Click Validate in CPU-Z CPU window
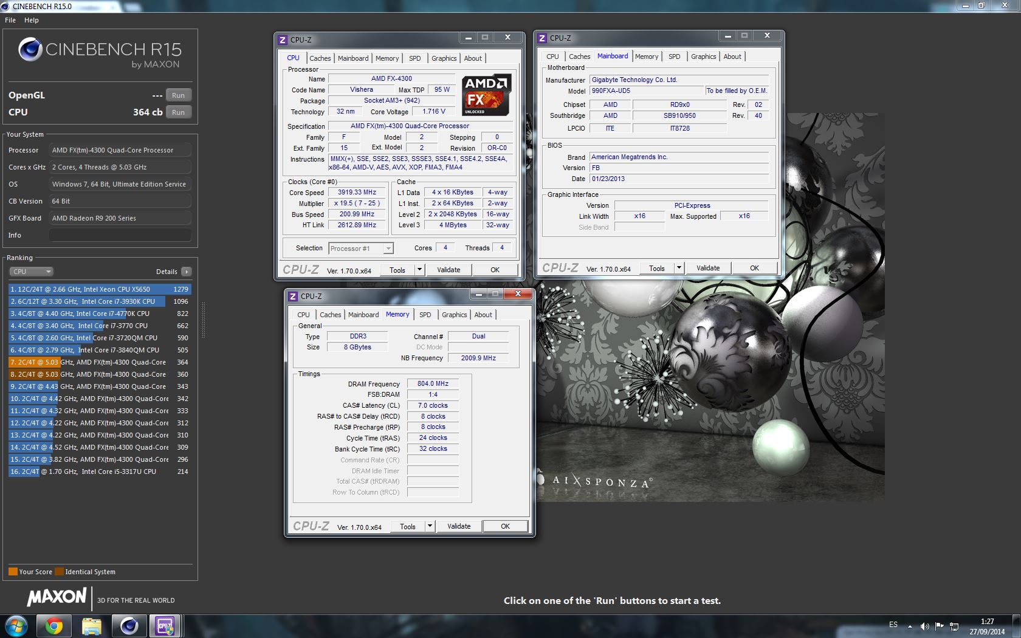The width and height of the screenshot is (1021, 638). (449, 270)
